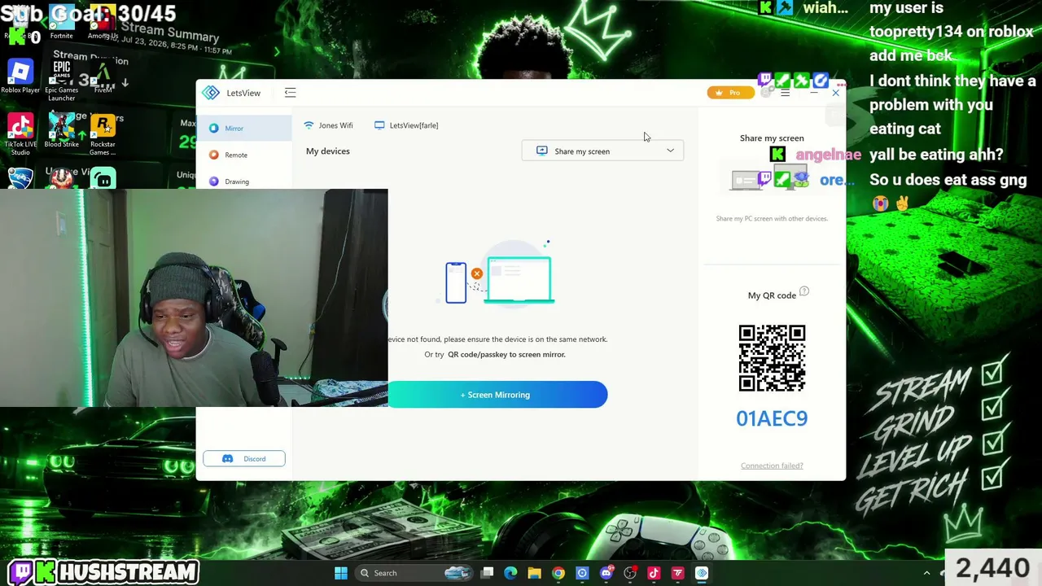Open the Mirror section in the sidebar
1042x586 pixels.
(x=243, y=128)
